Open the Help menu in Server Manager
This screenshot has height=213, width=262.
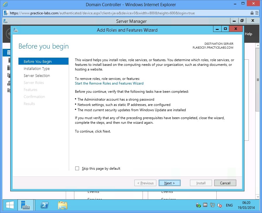coord(248,34)
